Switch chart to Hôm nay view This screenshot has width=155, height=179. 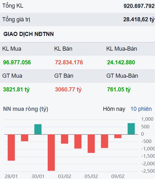coord(114,109)
